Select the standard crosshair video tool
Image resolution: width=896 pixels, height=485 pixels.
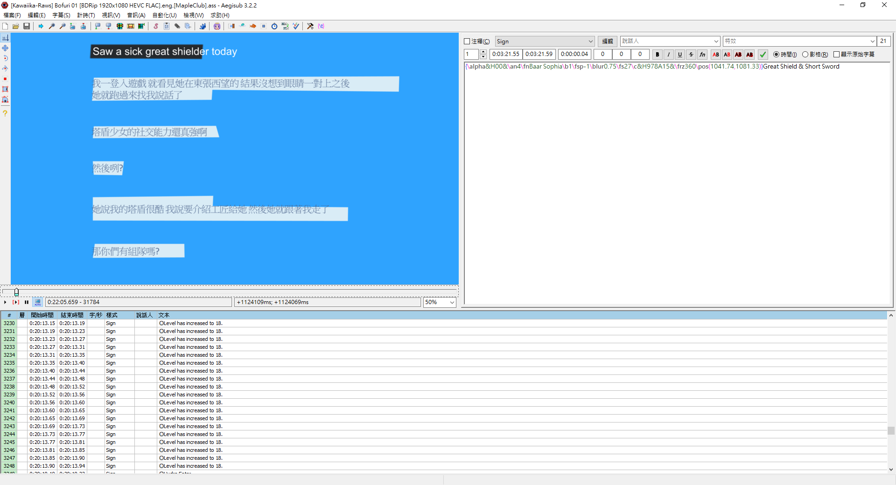(5, 38)
